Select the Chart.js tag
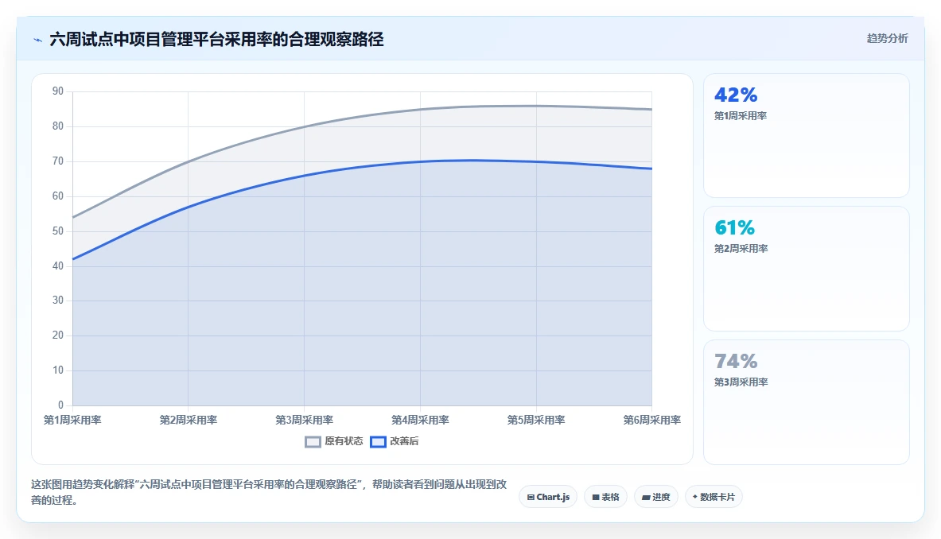The image size is (941, 539). click(549, 497)
